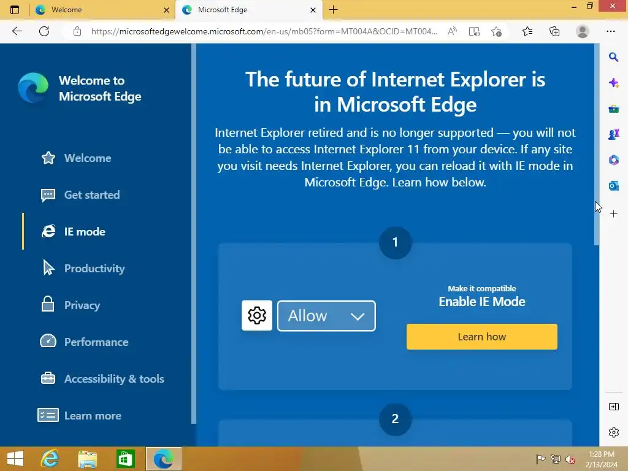Open the Favorites list
Screen dimensions: 628x471
527,31
